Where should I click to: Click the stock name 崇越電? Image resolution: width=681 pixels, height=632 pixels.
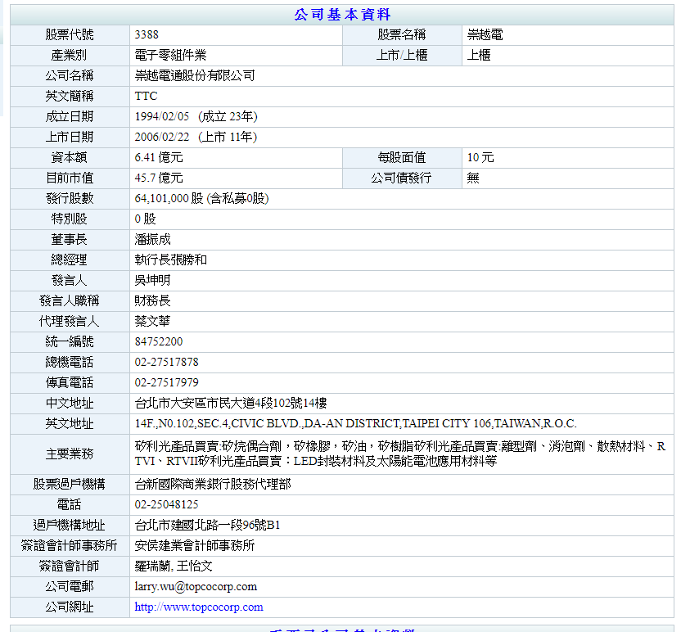[x=485, y=34]
